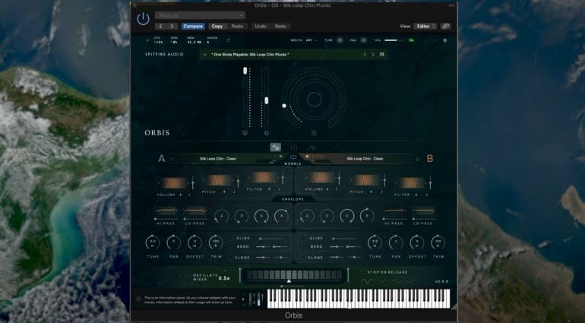Increase oscillate rate with up arrow above 0.5x
The height and width of the screenshot is (323, 585).
tap(224, 272)
